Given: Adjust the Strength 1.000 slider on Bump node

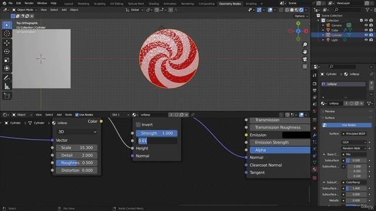Looking at the screenshot, I should click(157, 133).
